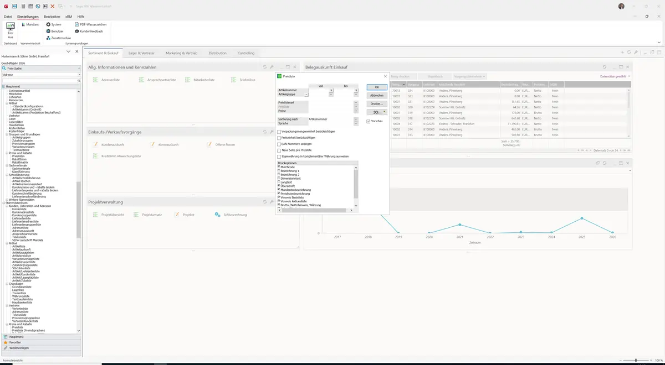Open System settings gear icon
Viewport: 665px width, 365px height.
click(48, 24)
